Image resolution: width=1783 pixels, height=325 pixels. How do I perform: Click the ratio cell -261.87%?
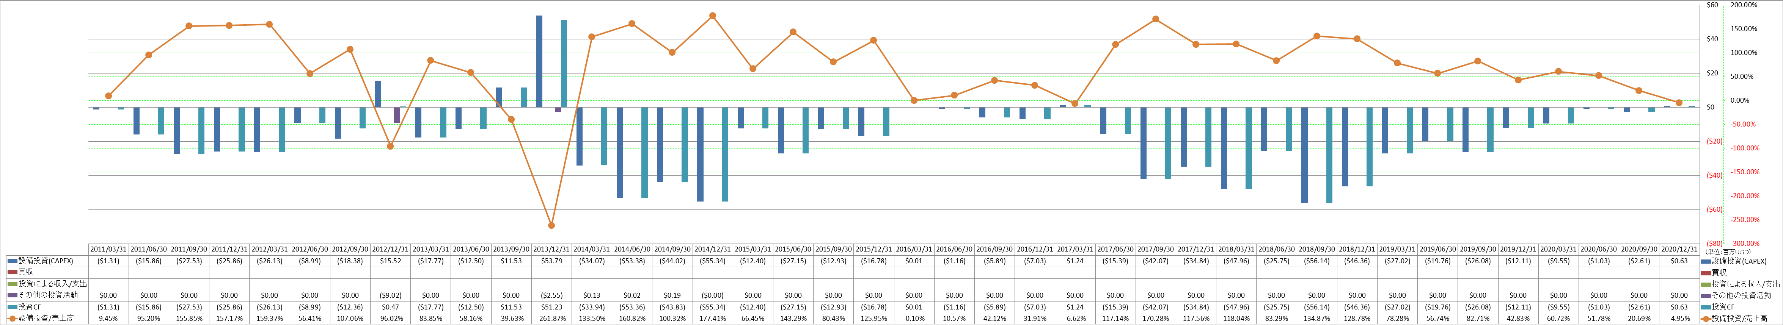click(551, 319)
